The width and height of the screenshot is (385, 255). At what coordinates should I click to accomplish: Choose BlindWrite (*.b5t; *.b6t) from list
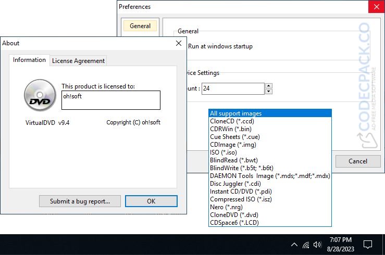(x=270, y=168)
